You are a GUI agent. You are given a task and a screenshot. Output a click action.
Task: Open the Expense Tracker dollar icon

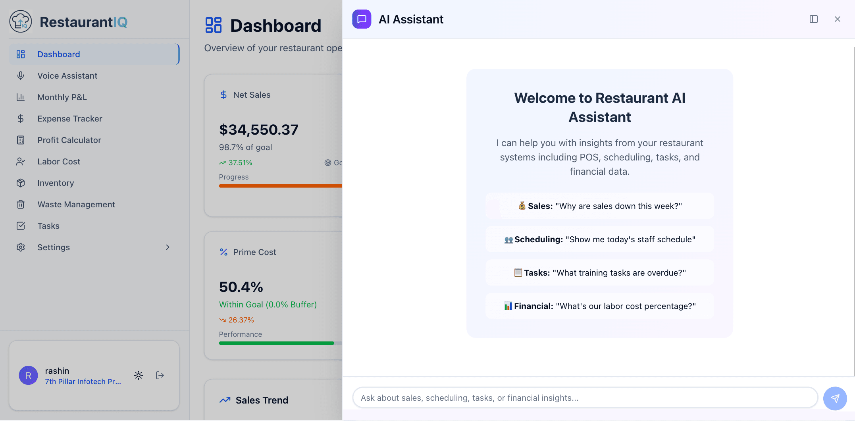[x=20, y=118]
